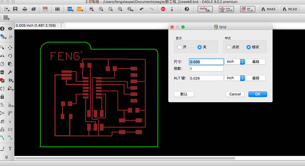
Task: Click the zoom to fit icon
Action: coord(91,9)
